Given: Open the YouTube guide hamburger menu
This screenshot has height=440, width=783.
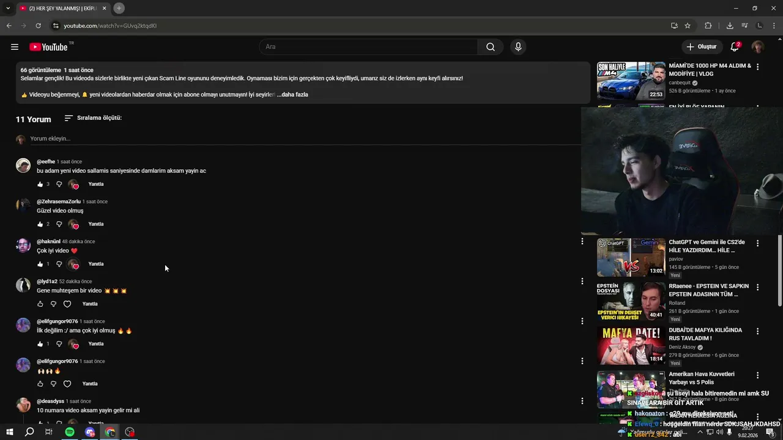Looking at the screenshot, I should coord(15,47).
